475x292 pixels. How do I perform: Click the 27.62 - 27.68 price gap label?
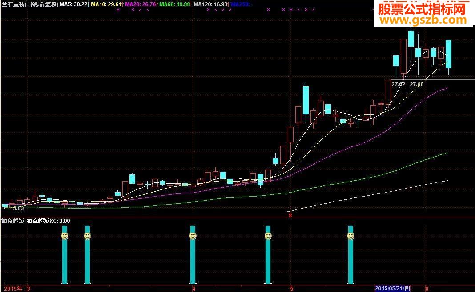coord(407,84)
